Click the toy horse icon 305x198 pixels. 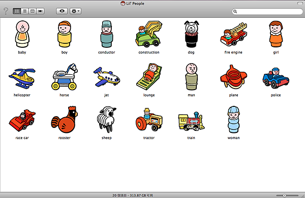click(x=65, y=77)
